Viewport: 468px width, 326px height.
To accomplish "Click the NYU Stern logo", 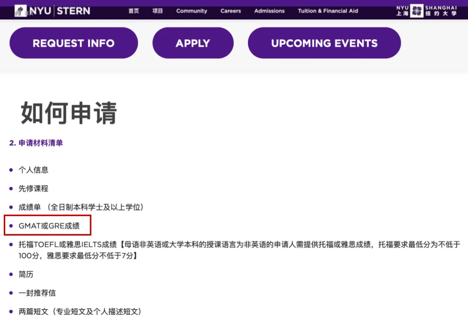I will [x=52, y=11].
